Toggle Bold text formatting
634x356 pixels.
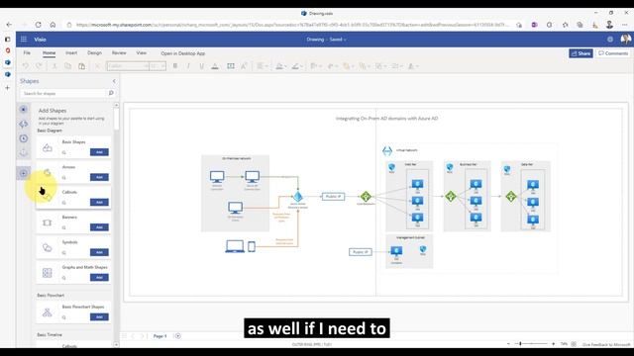point(175,66)
